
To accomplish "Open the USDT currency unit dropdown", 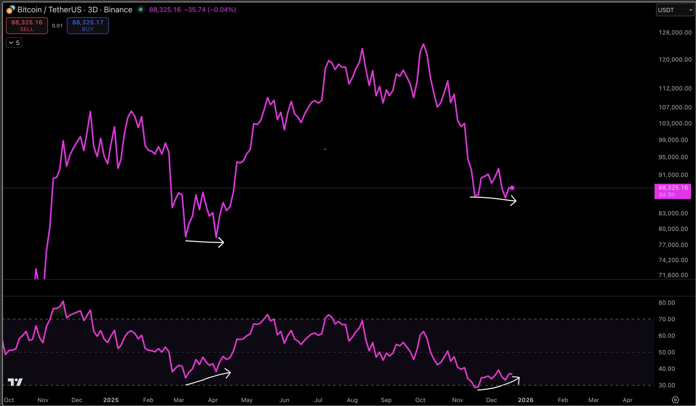I will point(675,10).
